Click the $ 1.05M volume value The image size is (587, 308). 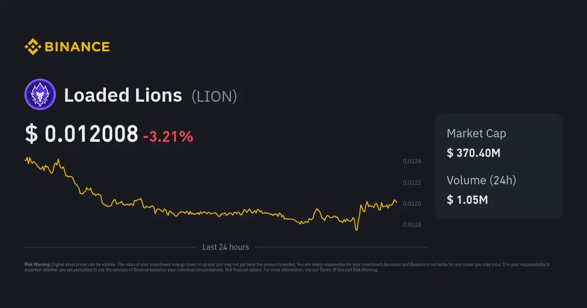tap(467, 199)
